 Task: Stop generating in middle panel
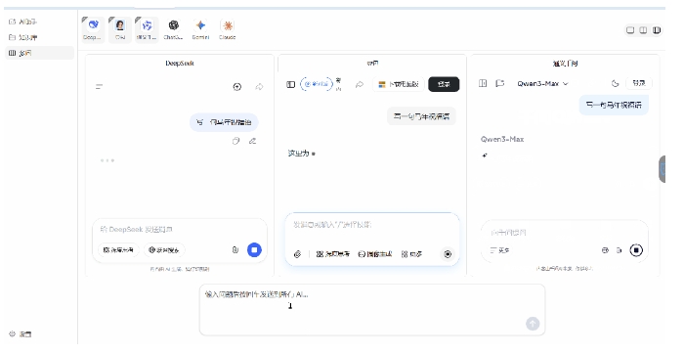[448, 254]
